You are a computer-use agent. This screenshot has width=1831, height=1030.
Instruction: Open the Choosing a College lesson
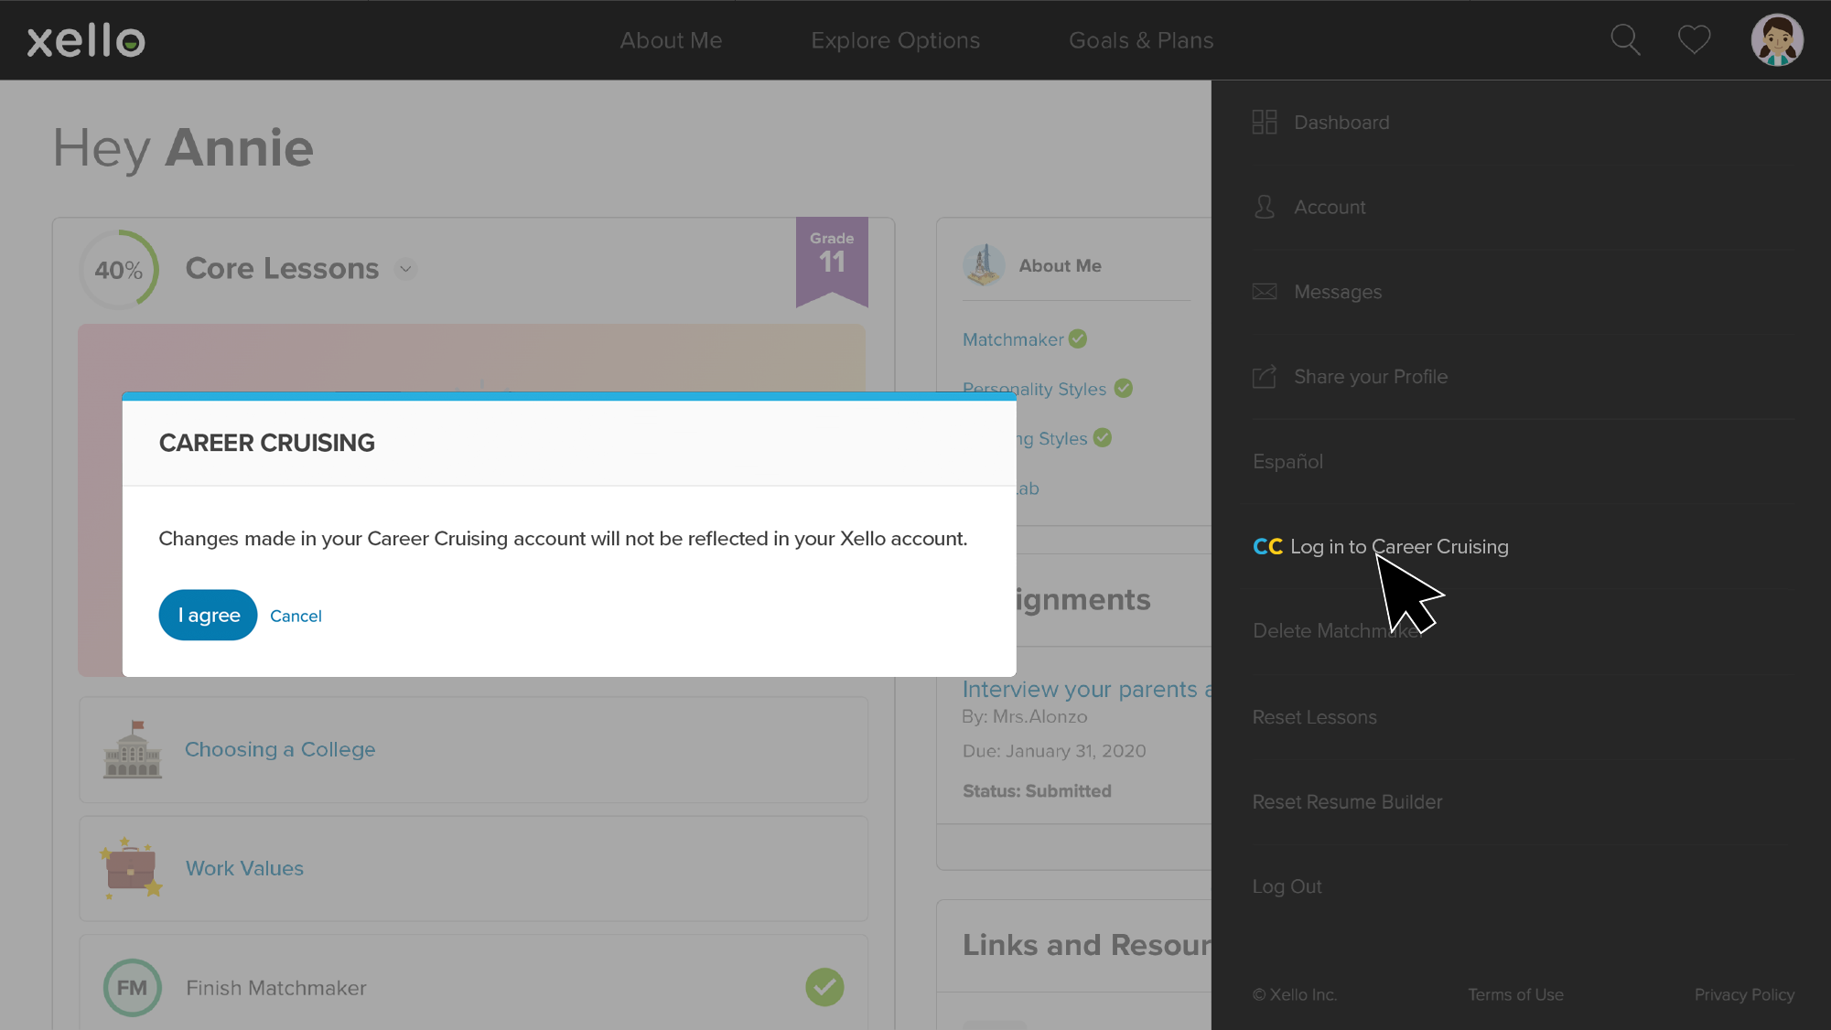(x=280, y=749)
